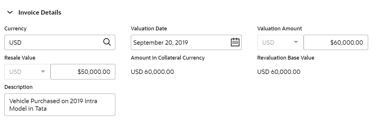Click the $50,000.00 Resale Value field

(83, 72)
